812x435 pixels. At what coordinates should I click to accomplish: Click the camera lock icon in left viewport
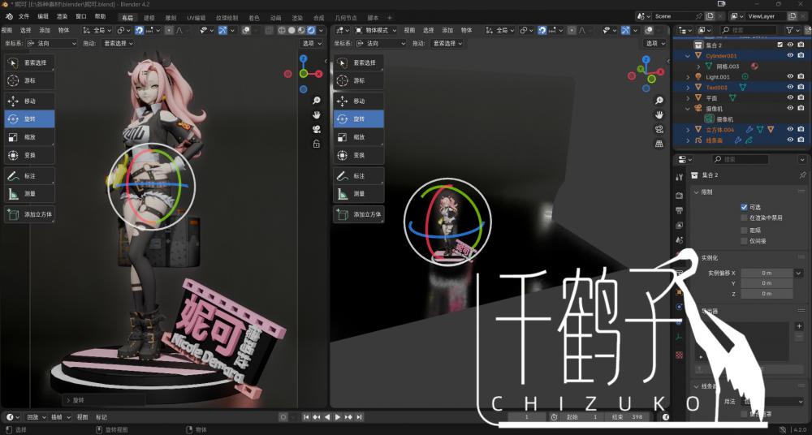[x=317, y=144]
